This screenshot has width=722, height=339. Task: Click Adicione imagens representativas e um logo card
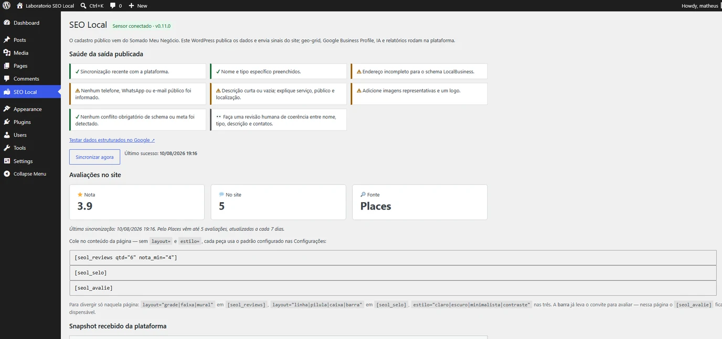(419, 94)
